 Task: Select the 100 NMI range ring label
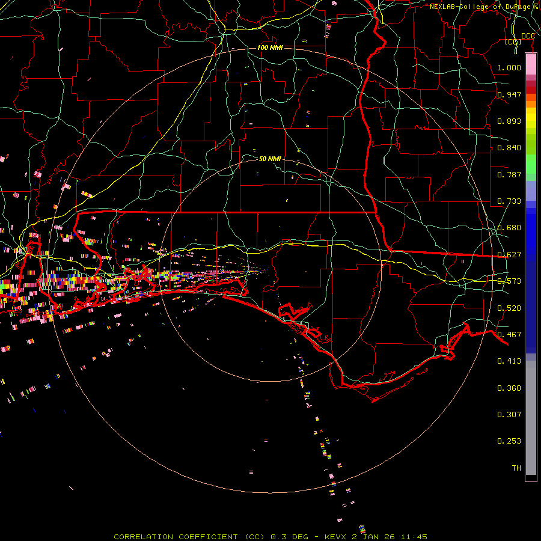[270, 47]
